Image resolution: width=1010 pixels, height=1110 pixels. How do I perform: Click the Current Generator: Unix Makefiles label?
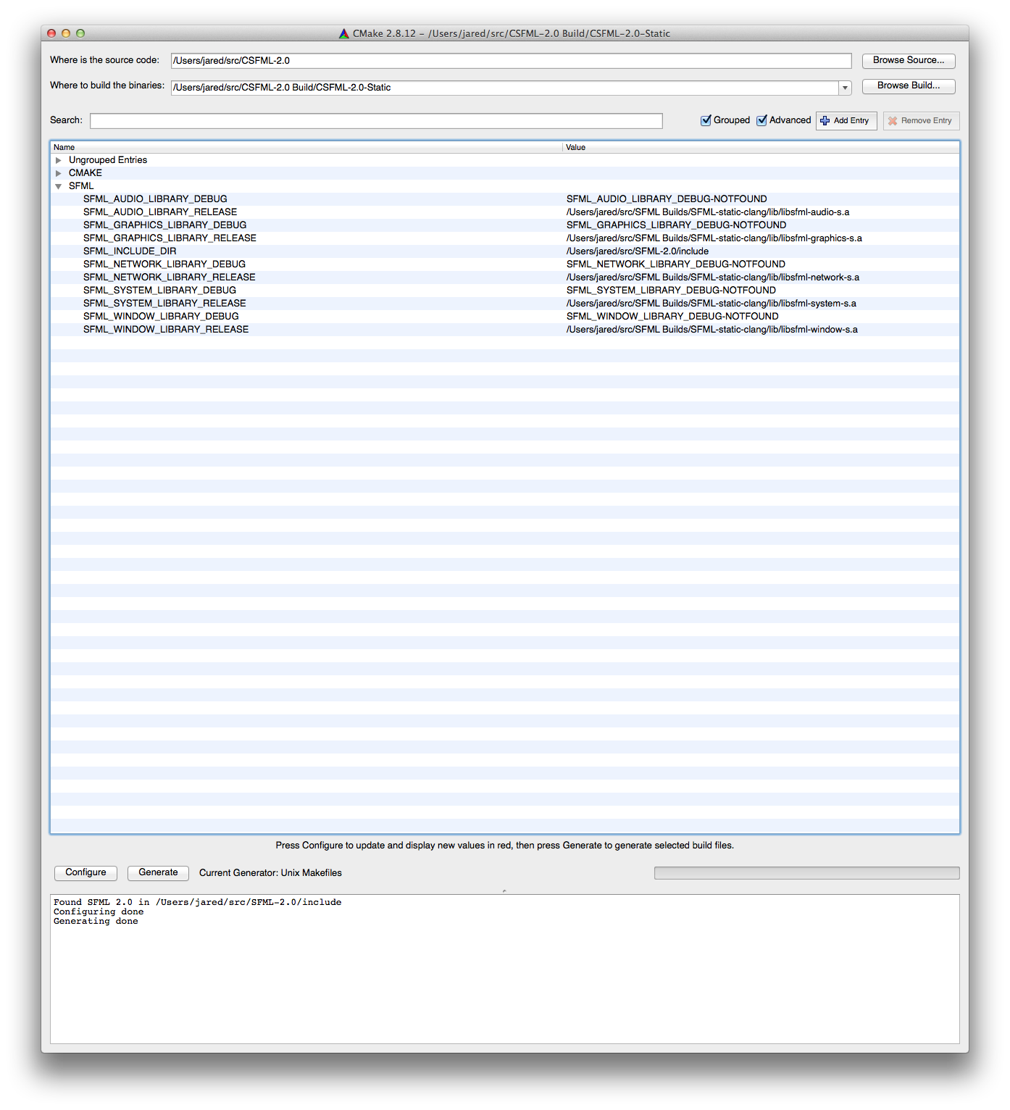coord(270,873)
